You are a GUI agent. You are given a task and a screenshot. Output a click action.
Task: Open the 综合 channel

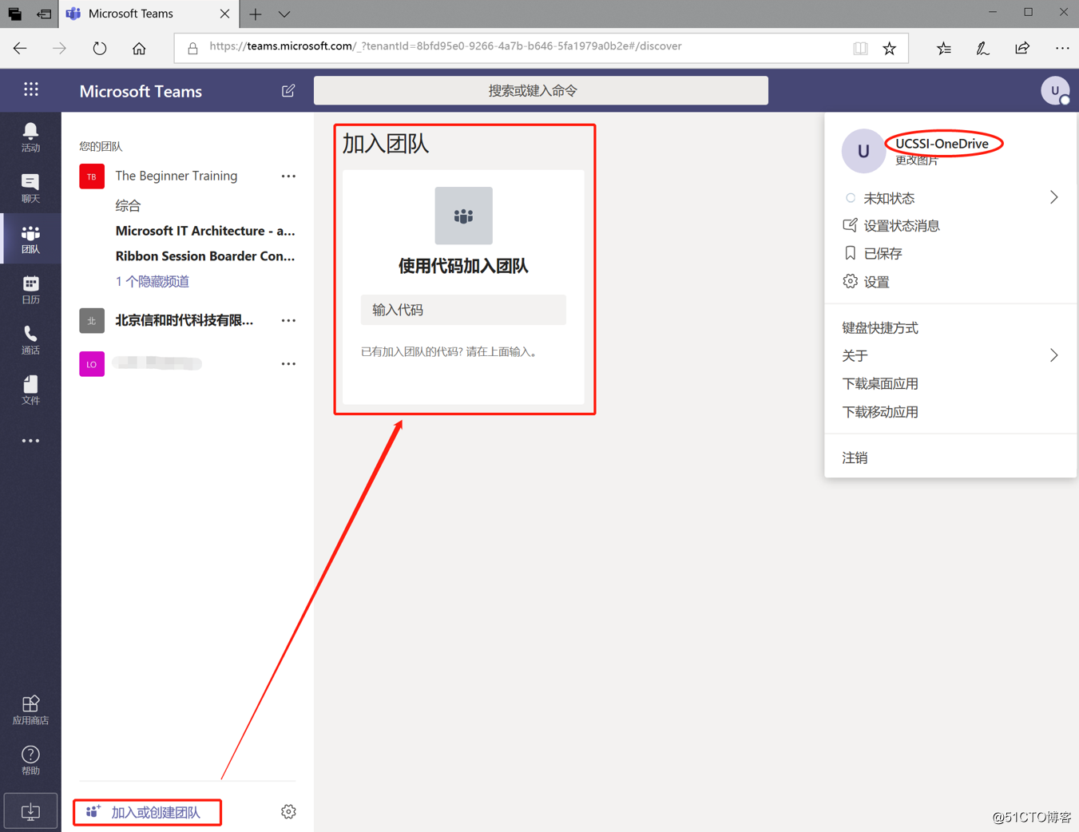pos(128,206)
